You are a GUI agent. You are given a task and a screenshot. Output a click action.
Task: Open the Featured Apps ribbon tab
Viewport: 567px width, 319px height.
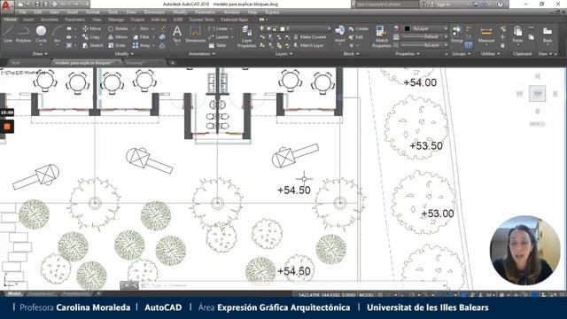(234, 19)
